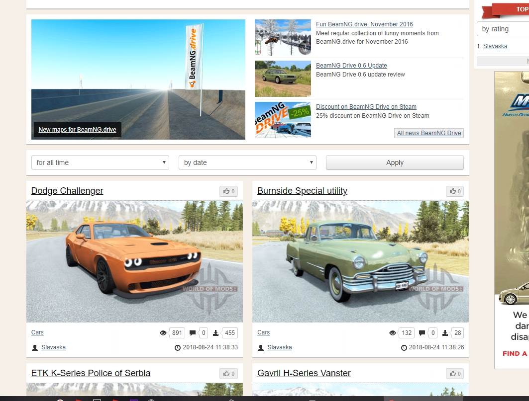Click comments icon under Dodge Challenger
This screenshot has width=529, height=401.
point(193,333)
